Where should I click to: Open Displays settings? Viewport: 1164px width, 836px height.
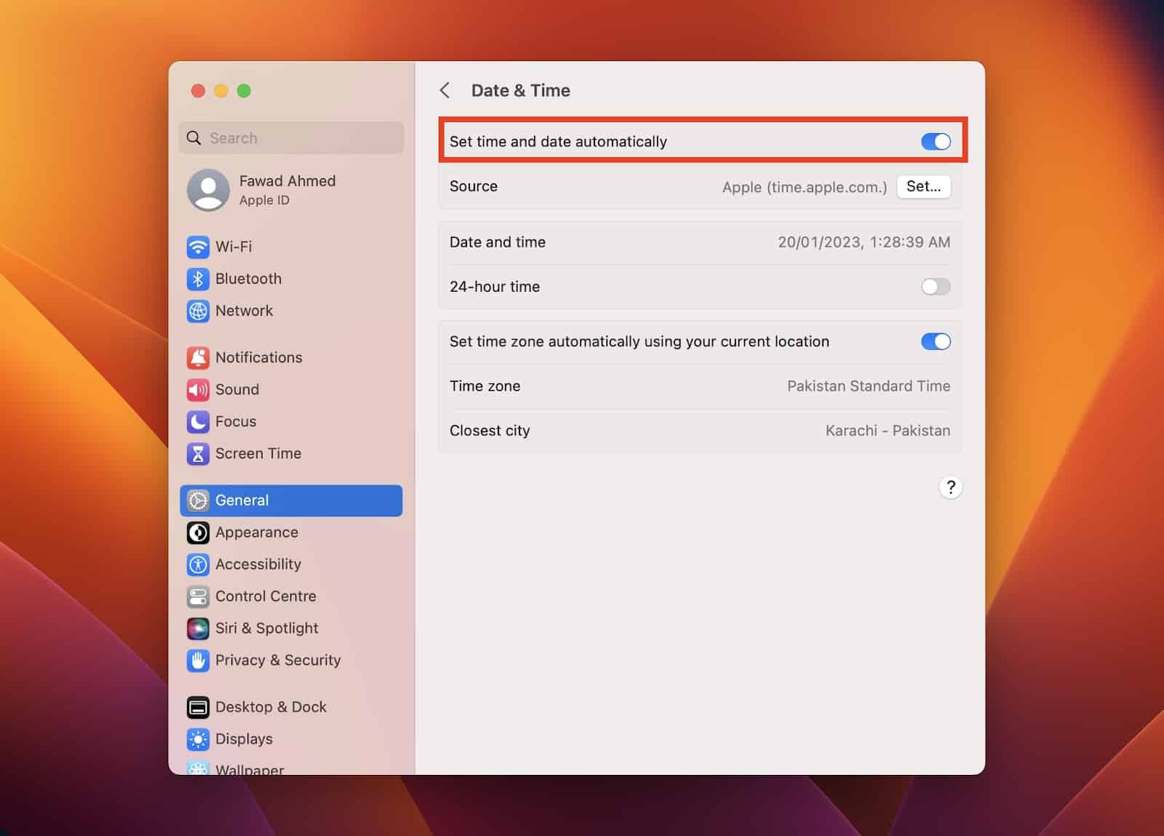[291, 739]
